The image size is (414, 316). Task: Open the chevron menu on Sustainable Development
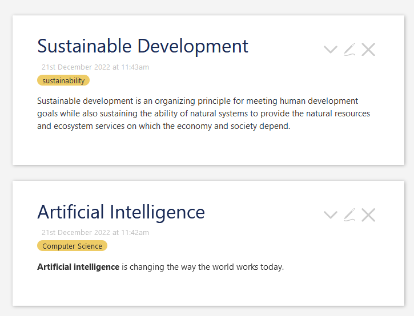[x=330, y=49]
